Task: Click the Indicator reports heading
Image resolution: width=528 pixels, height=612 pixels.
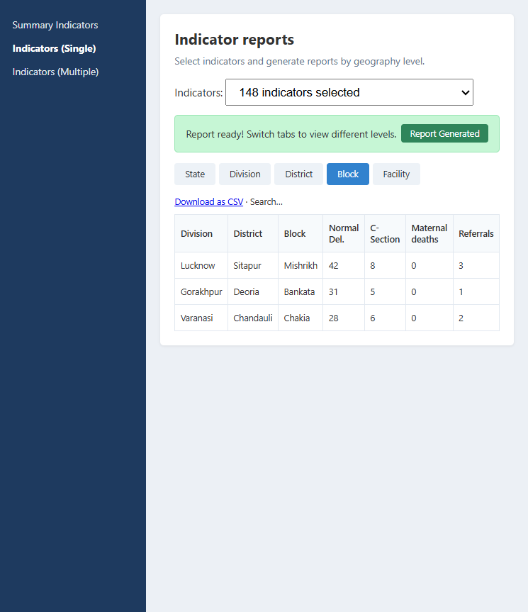Action: point(234,40)
